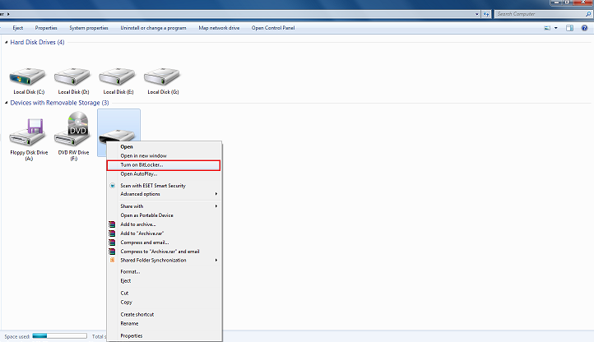Select the Local Disk (G:) drive icon

tap(162, 77)
